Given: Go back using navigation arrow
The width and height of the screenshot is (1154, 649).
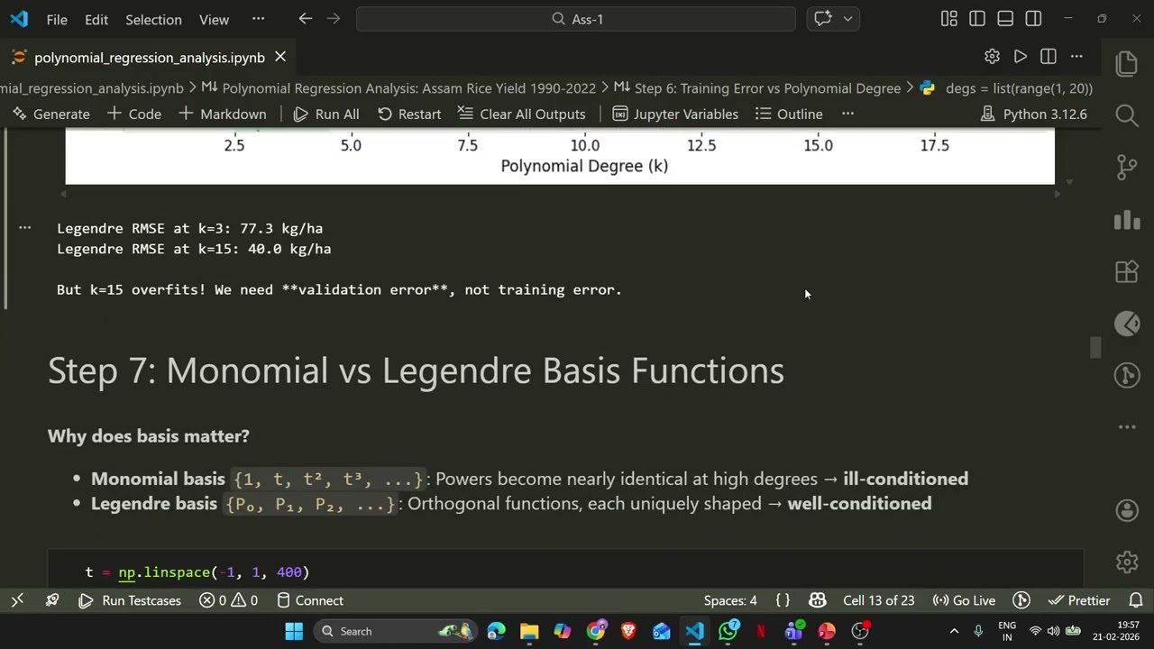Looking at the screenshot, I should coord(305,19).
